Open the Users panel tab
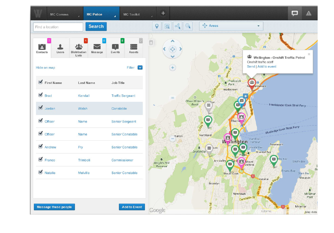 60,48
